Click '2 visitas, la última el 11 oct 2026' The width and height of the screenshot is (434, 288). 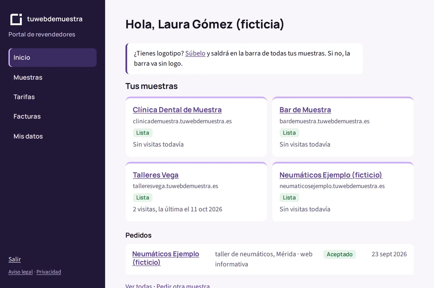178,209
